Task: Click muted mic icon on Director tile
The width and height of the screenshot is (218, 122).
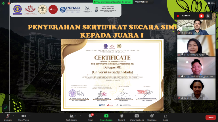Action: pos(179,33)
